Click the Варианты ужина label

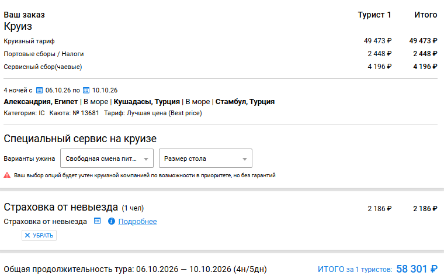pyautogui.click(x=29, y=159)
